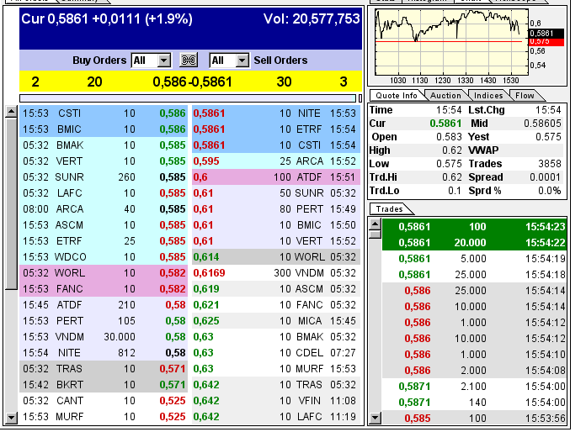Click the Spread value 0.0001
Image resolution: width=586 pixels, height=432 pixels.
(x=545, y=177)
